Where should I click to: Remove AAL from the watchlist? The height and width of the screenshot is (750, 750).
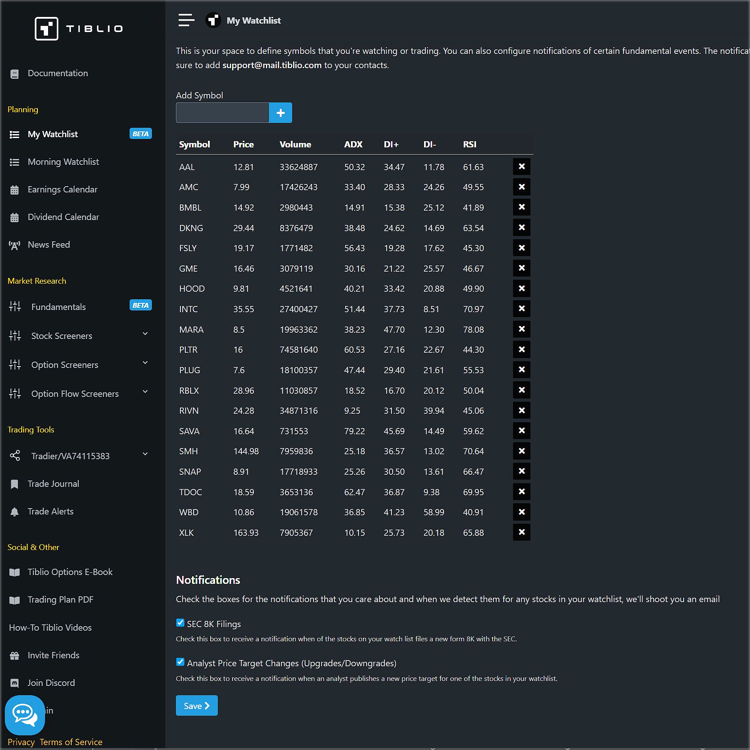[521, 167]
